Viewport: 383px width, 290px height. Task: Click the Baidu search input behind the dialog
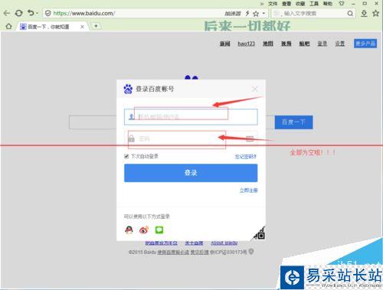[x=93, y=122]
